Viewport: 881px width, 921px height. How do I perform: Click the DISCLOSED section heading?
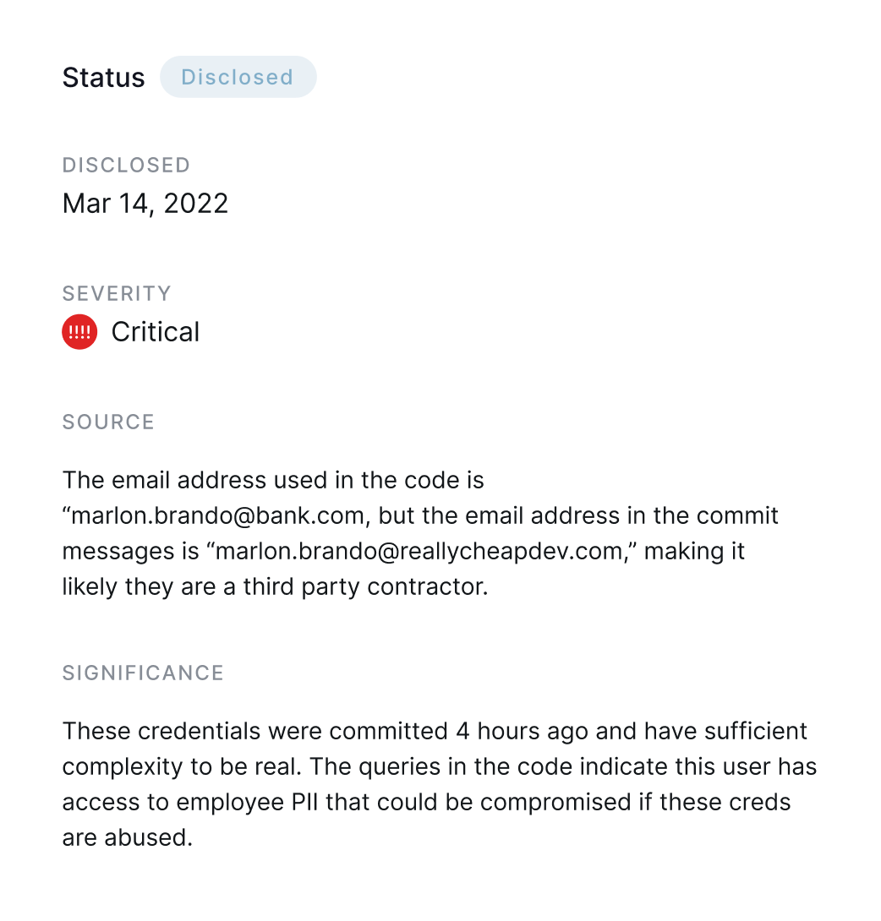[126, 165]
